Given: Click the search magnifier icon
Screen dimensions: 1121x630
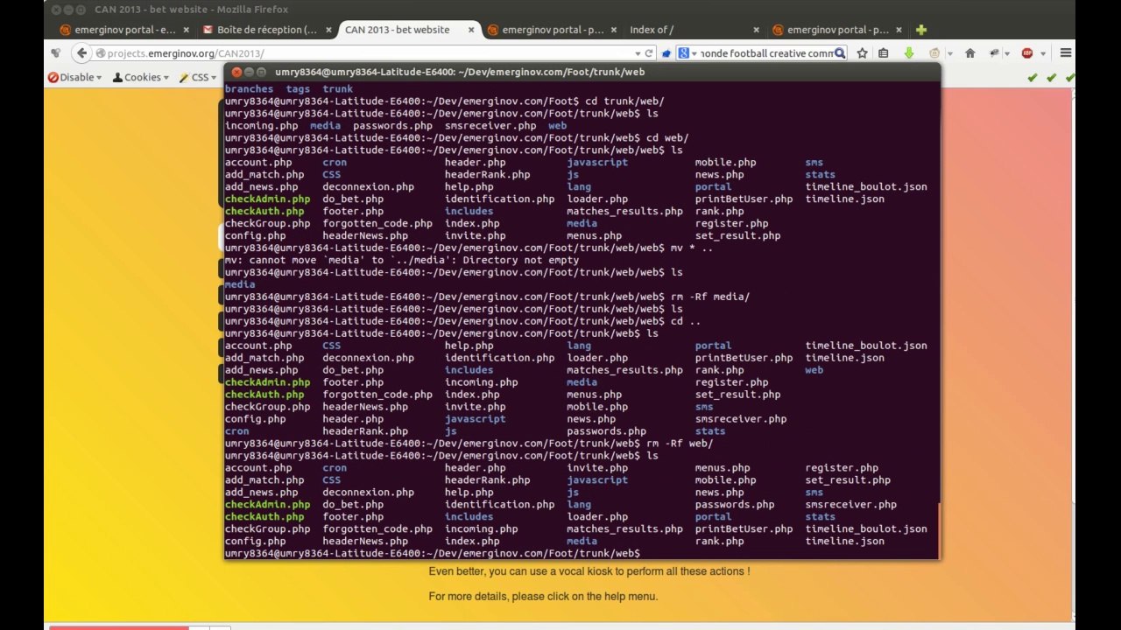Looking at the screenshot, I should click(840, 53).
